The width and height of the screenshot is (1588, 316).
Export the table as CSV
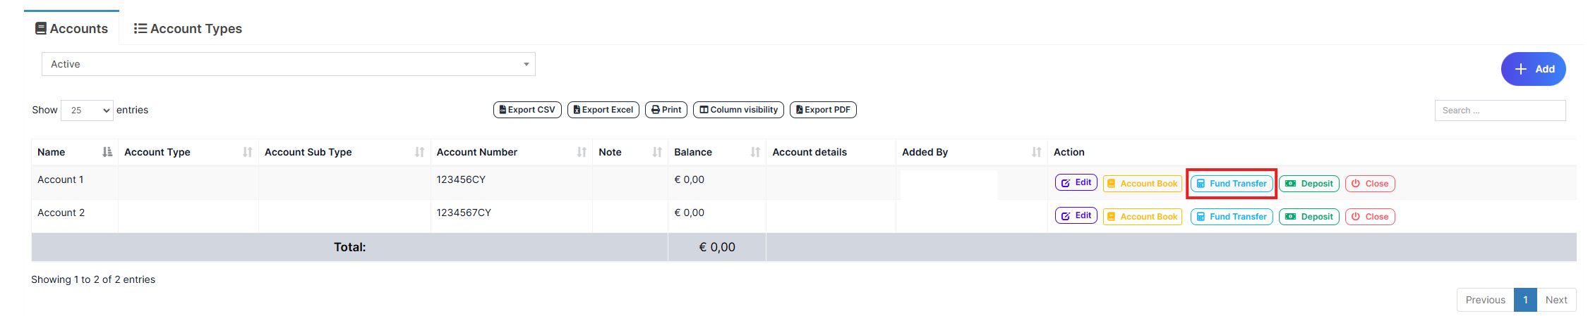(527, 110)
